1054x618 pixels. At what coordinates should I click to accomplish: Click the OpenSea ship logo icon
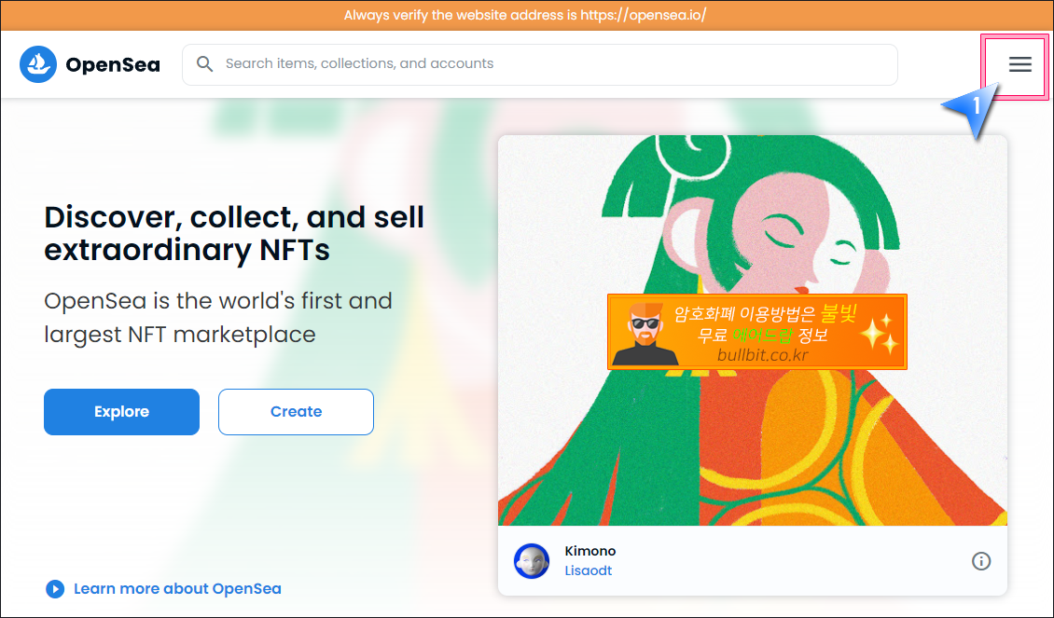38,64
